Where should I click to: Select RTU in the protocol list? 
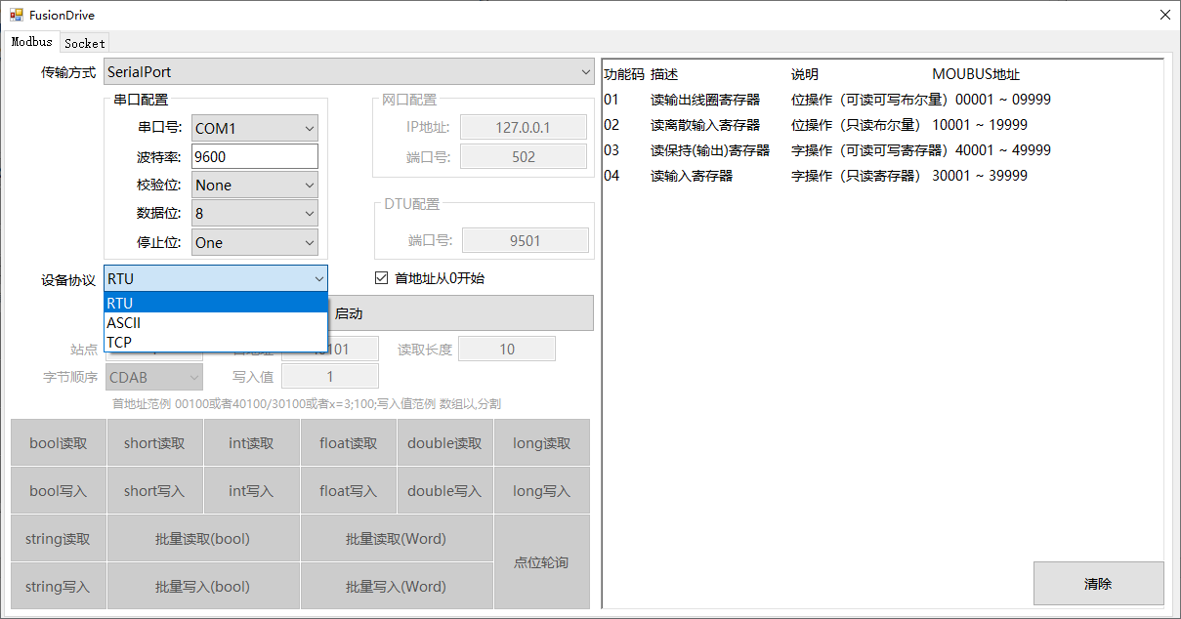coord(216,303)
